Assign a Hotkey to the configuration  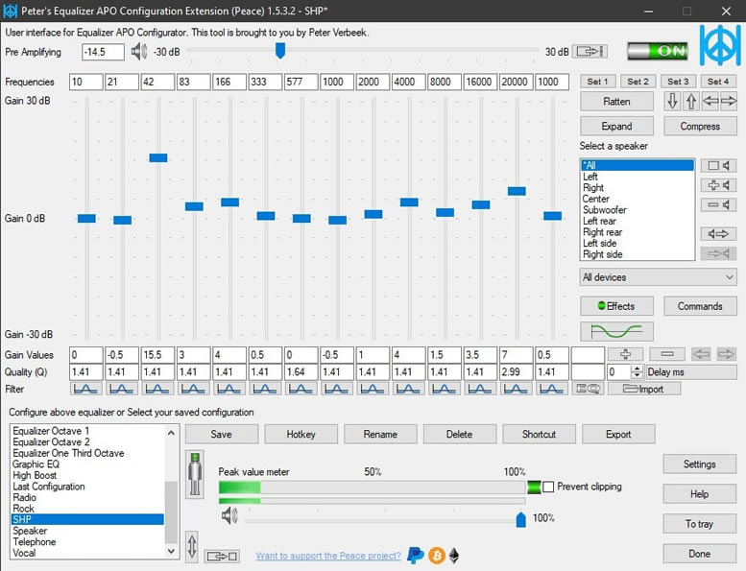[301, 434]
